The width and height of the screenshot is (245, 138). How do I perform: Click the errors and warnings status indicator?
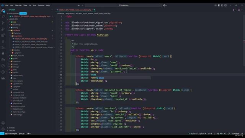click(22, 134)
